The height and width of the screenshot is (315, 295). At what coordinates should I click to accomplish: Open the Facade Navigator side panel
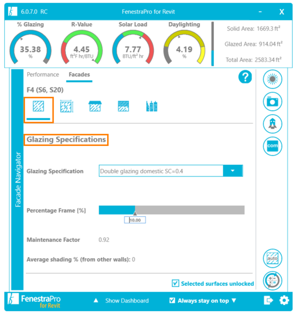[17, 179]
